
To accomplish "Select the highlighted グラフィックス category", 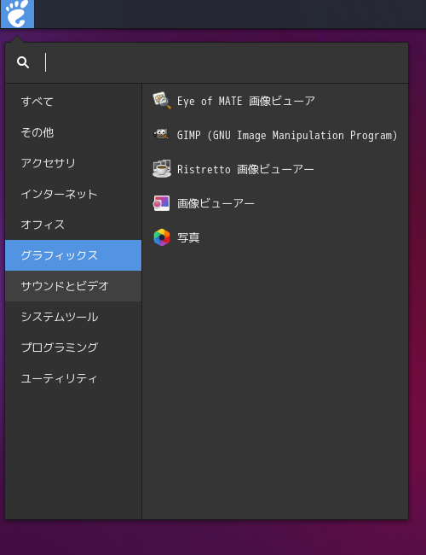I will coord(73,255).
